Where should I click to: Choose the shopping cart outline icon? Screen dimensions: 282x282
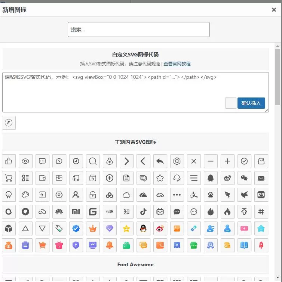point(9,178)
